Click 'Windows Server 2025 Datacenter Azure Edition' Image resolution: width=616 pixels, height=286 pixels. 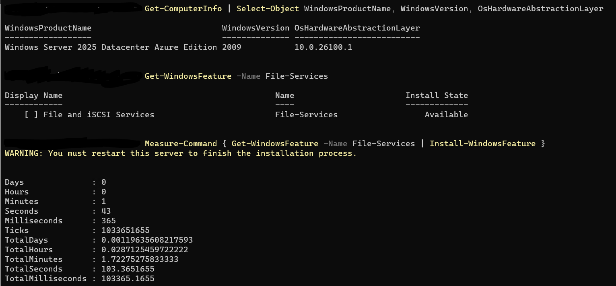[x=111, y=47]
